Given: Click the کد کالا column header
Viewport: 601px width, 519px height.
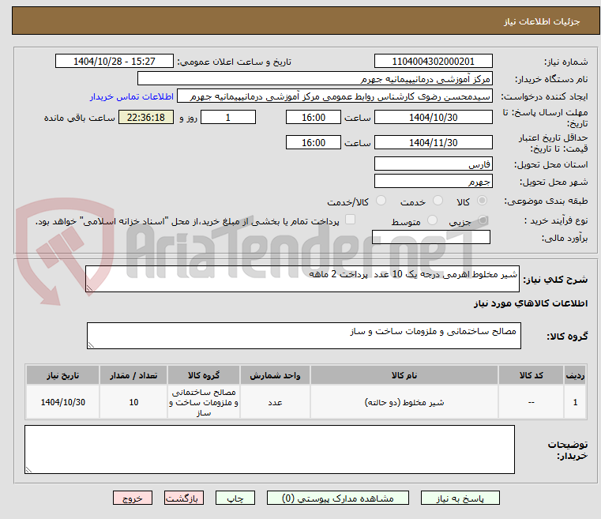Looking at the screenshot, I should tap(531, 375).
